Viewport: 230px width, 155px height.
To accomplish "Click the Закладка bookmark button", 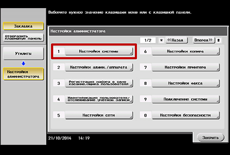I will coord(23,26).
